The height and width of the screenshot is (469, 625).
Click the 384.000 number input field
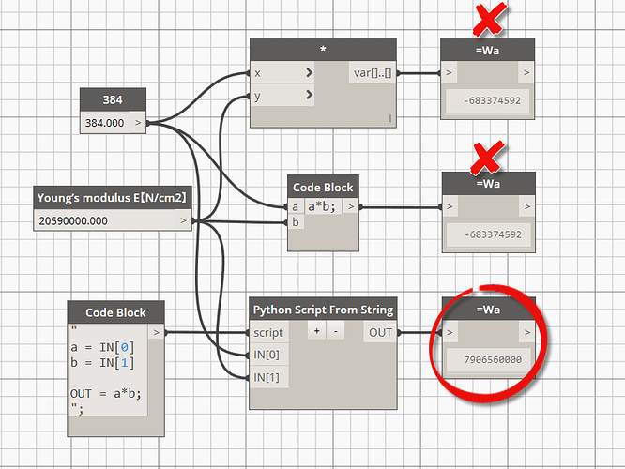105,123
